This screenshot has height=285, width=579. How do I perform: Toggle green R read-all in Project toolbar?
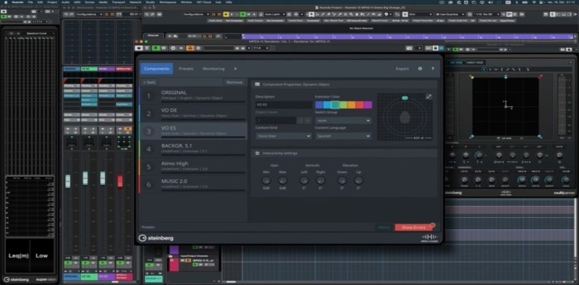click(243, 14)
